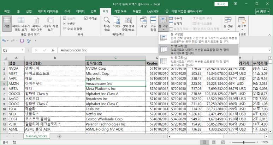Open the Home (홈) tab

coord(18,12)
